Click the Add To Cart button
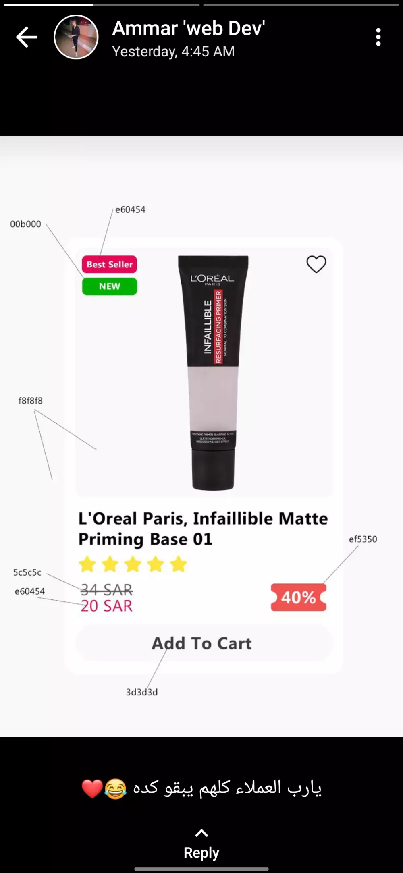Image resolution: width=403 pixels, height=873 pixels. tap(204, 643)
